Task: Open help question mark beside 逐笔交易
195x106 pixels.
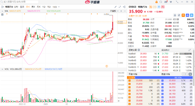Action: 139,50
